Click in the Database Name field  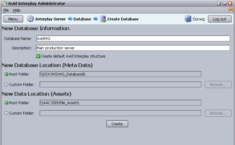coord(133,38)
